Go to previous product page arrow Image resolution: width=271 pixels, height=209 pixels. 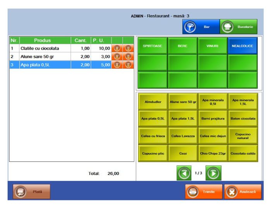(x=184, y=173)
